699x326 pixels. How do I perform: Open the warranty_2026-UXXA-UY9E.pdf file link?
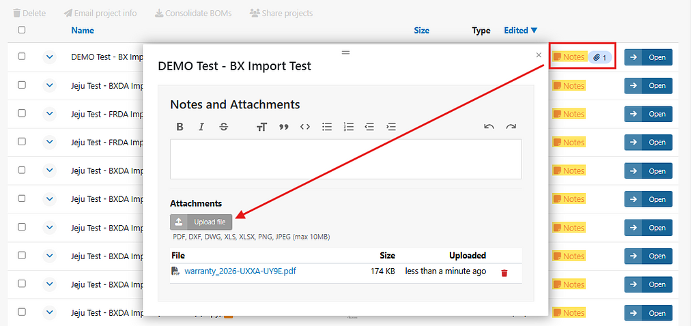240,271
